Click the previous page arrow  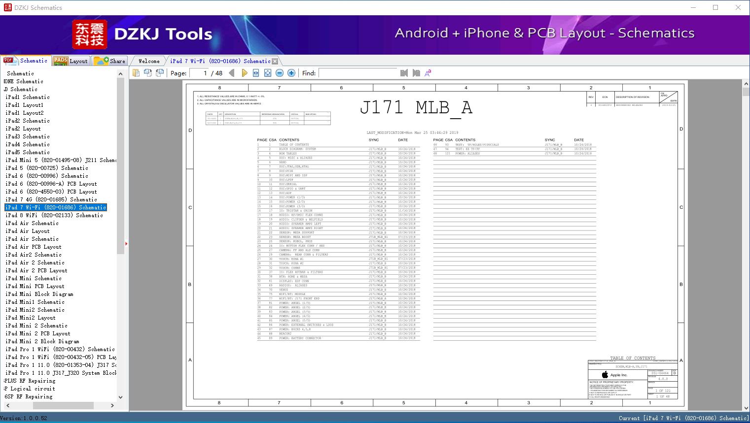[x=232, y=73]
